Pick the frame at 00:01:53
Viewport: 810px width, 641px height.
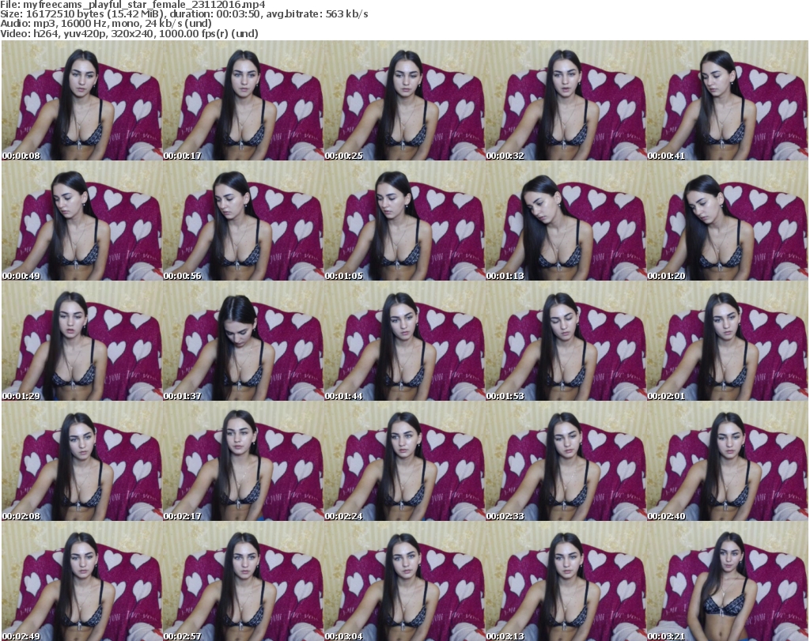(x=565, y=341)
